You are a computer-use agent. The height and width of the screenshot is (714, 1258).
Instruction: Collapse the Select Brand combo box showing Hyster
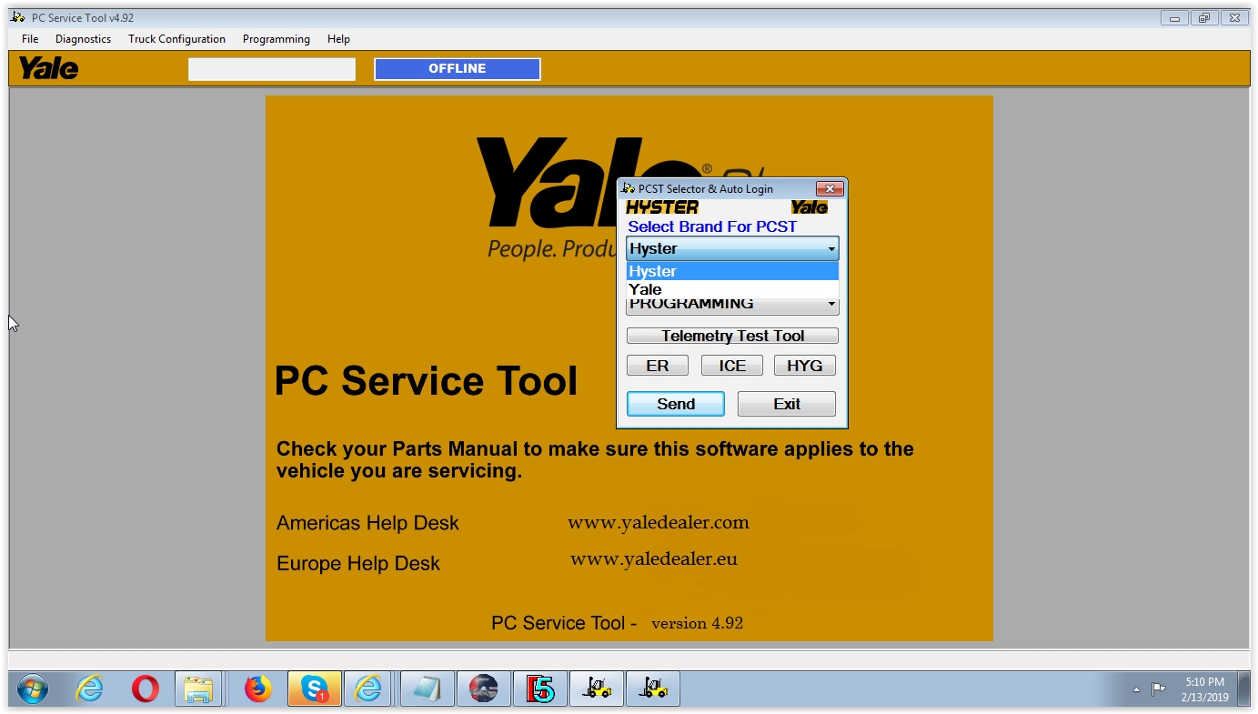pyautogui.click(x=732, y=248)
